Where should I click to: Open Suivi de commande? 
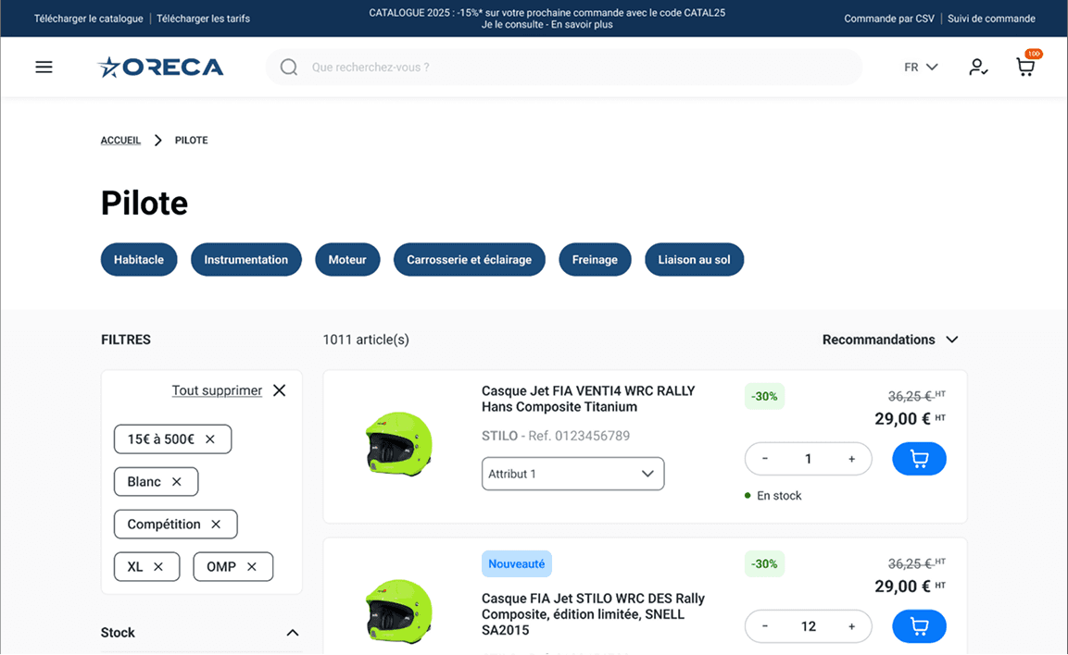click(991, 19)
